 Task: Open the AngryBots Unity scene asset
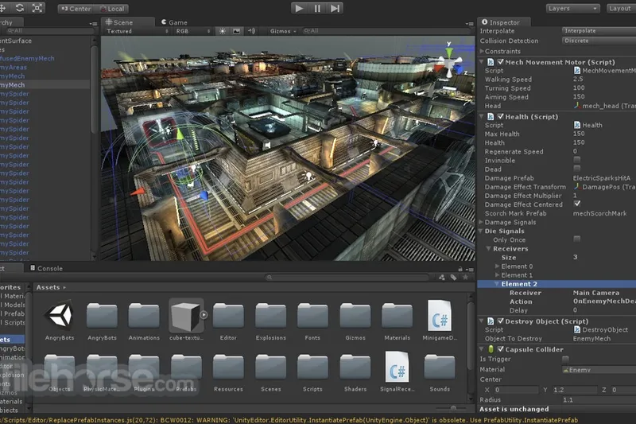point(60,320)
